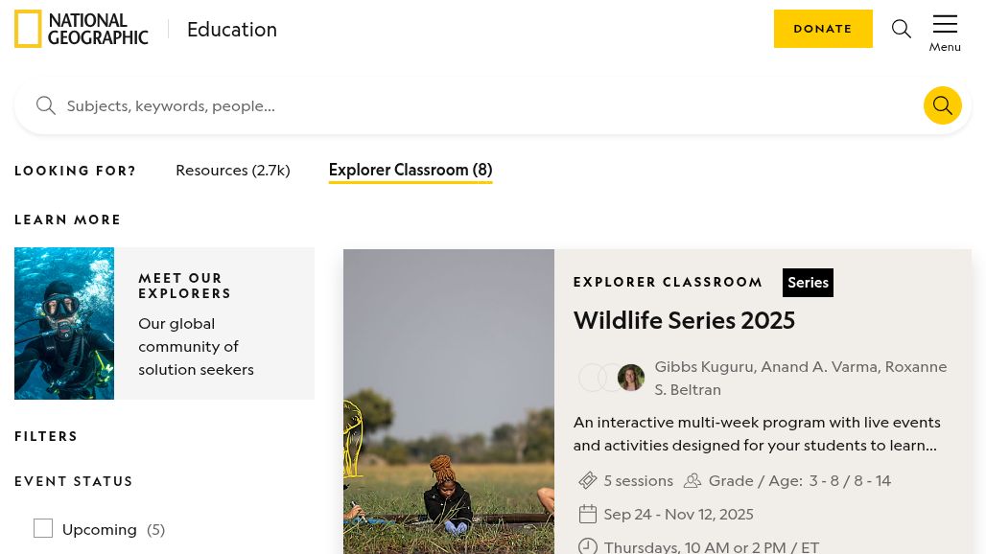The image size is (986, 554).
Task: Open the Wildlife Series 2025 title link
Action: [x=684, y=320]
